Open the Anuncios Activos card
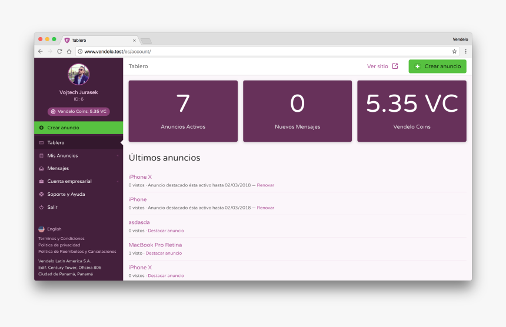Image resolution: width=506 pixels, height=327 pixels. coord(183,111)
